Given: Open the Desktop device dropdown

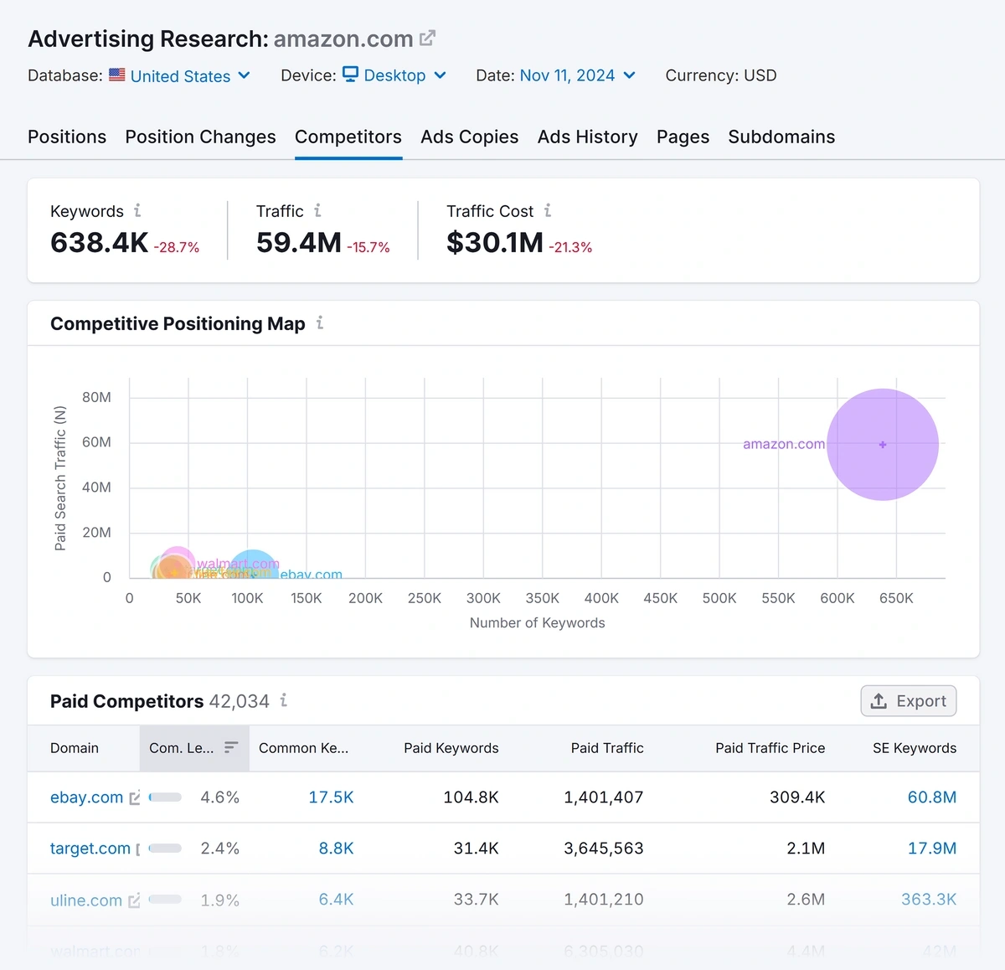Looking at the screenshot, I should (394, 75).
